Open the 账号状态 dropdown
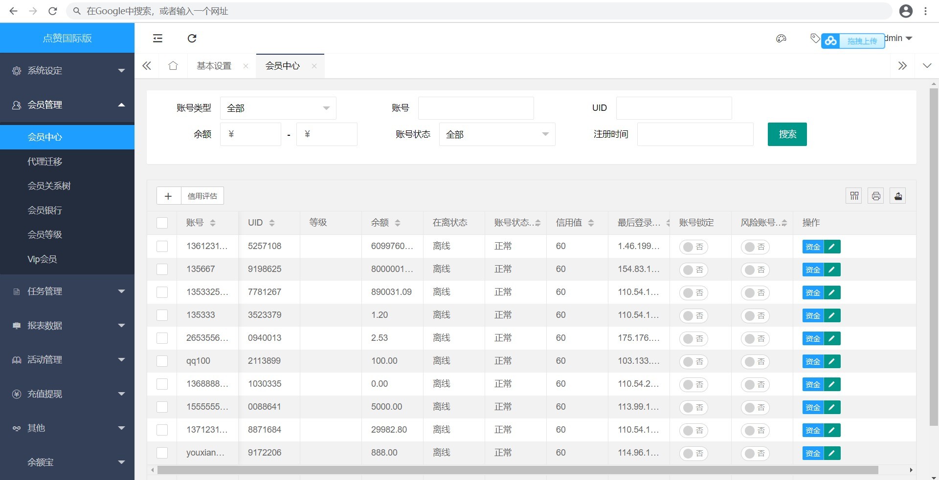 point(497,134)
